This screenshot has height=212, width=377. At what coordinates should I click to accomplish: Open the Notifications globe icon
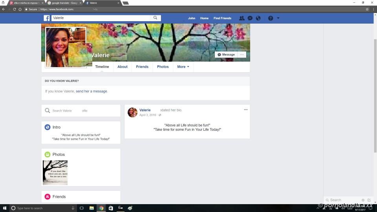pos(258,18)
